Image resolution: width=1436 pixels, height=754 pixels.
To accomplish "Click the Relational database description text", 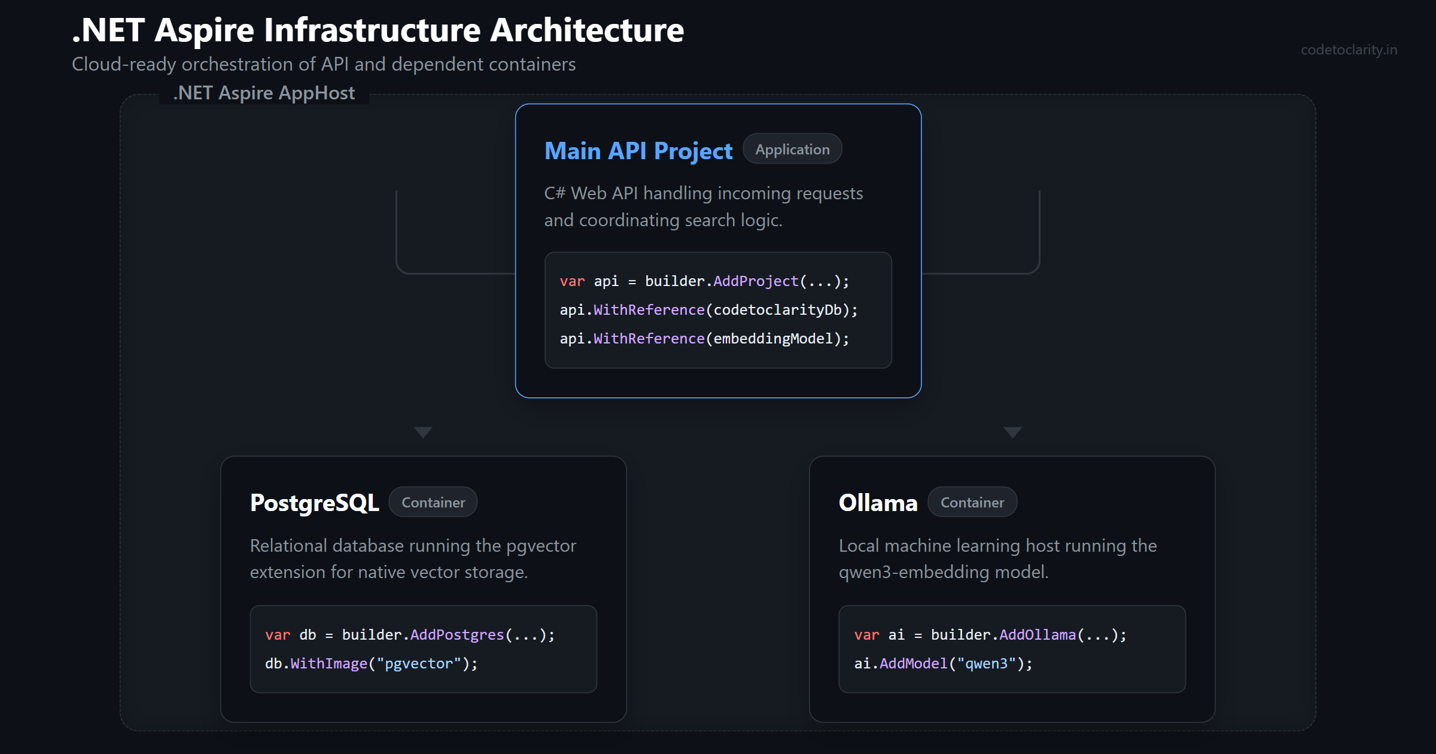I will coord(413,559).
